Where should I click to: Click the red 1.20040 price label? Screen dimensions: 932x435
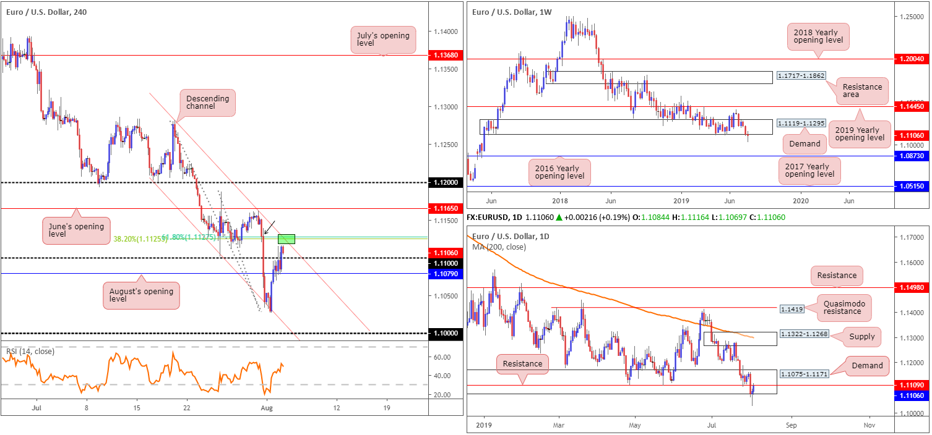point(912,59)
